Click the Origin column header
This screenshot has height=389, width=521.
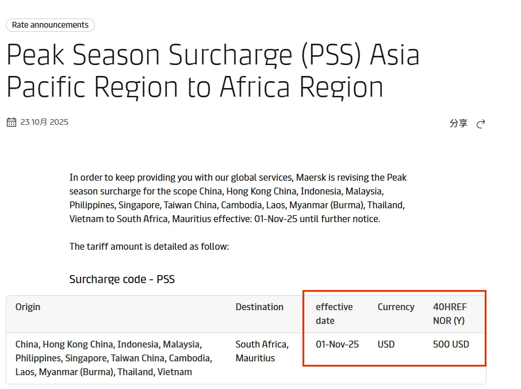point(28,307)
